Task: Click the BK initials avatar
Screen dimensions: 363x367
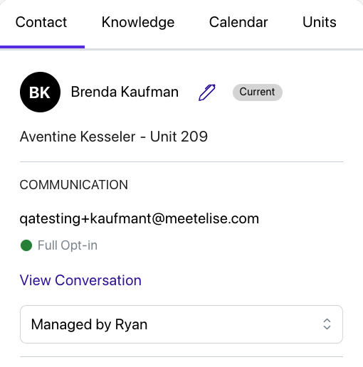Action: [40, 92]
